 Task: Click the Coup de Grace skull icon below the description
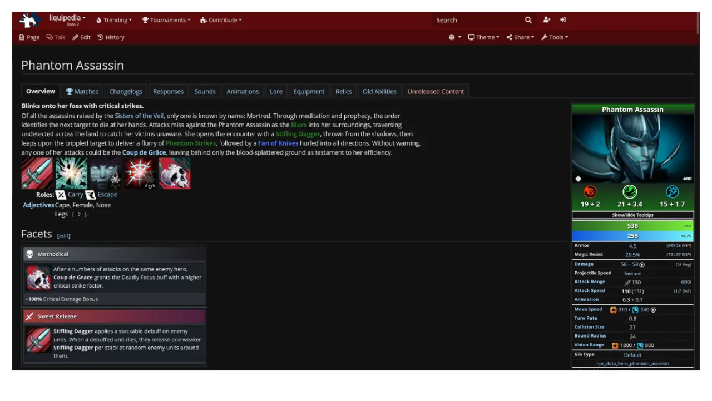tap(175, 174)
